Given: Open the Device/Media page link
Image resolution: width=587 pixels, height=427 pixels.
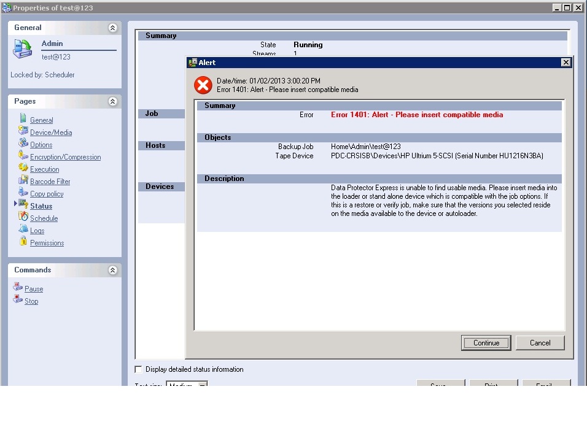Looking at the screenshot, I should coord(51,133).
